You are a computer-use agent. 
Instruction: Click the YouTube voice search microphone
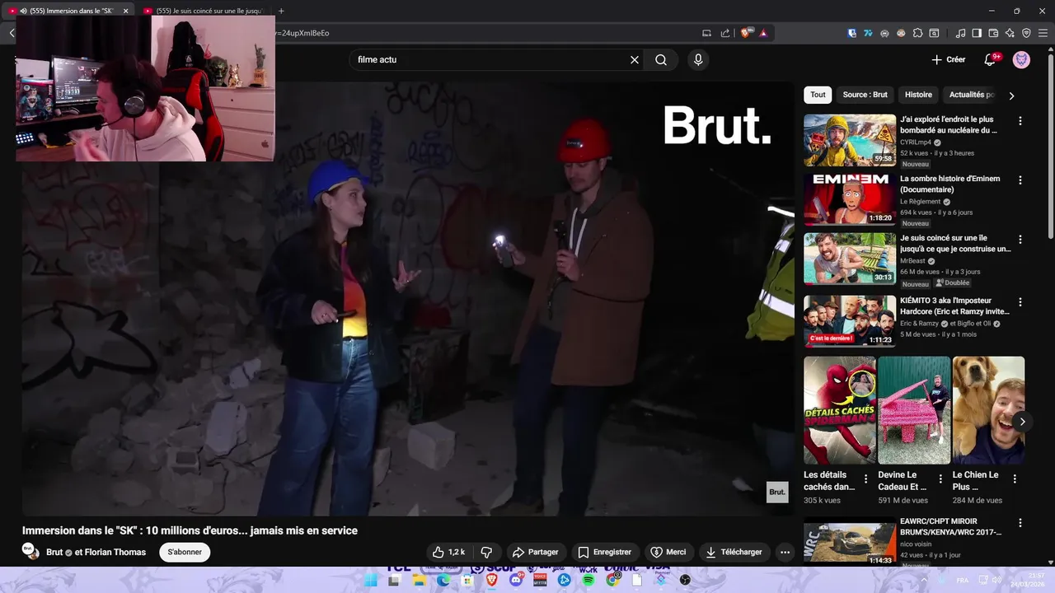(698, 60)
